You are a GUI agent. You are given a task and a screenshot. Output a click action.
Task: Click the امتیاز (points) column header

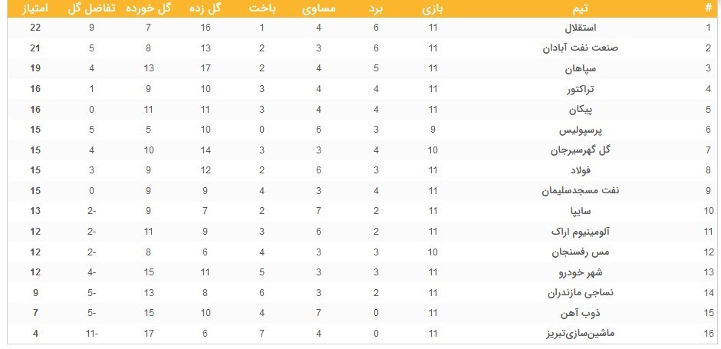[x=33, y=8]
